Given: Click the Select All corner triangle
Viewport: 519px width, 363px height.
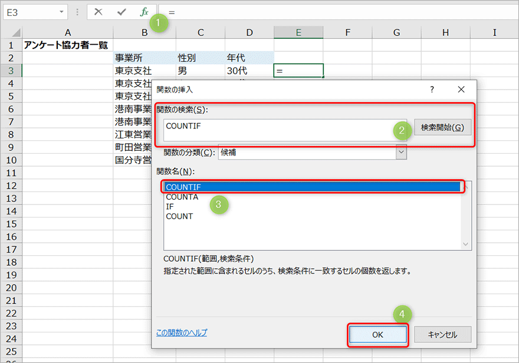Looking at the screenshot, I should [11, 32].
